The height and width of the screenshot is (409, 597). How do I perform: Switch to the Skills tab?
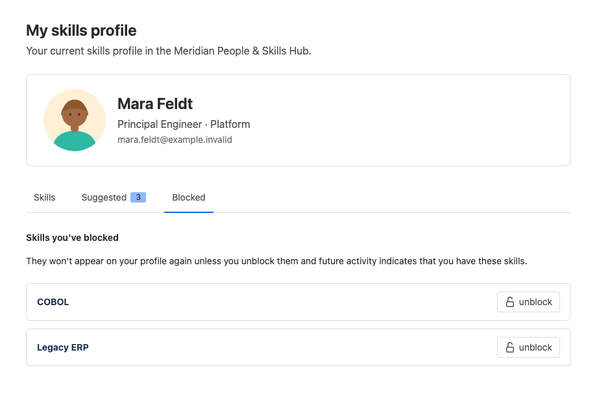[x=45, y=197]
